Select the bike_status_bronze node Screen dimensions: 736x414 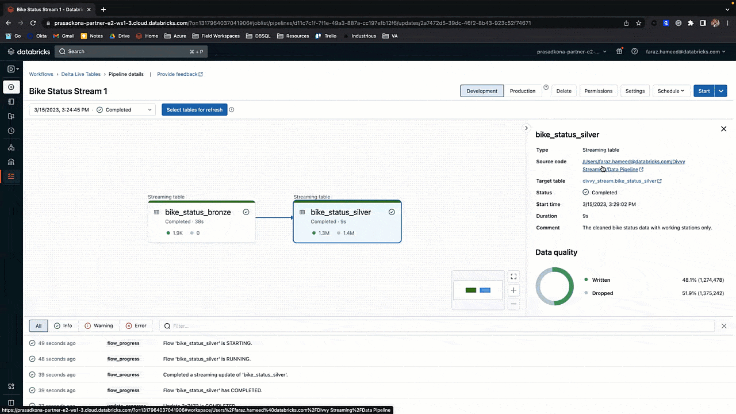coord(201,221)
